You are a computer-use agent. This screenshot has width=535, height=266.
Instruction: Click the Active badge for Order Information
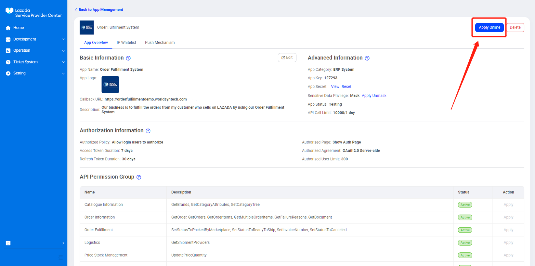click(465, 218)
